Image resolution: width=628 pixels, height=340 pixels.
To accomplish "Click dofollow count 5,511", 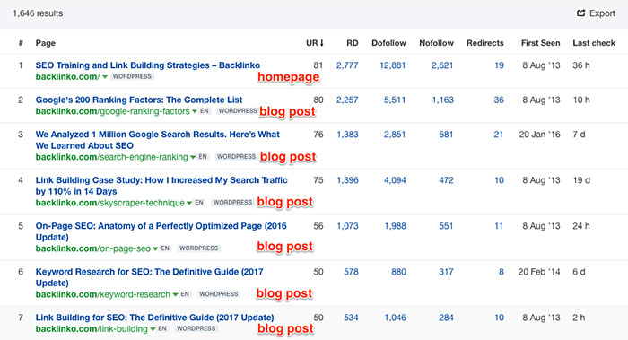I will [395, 100].
